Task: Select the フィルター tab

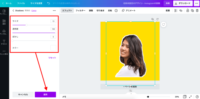Action: point(80,11)
